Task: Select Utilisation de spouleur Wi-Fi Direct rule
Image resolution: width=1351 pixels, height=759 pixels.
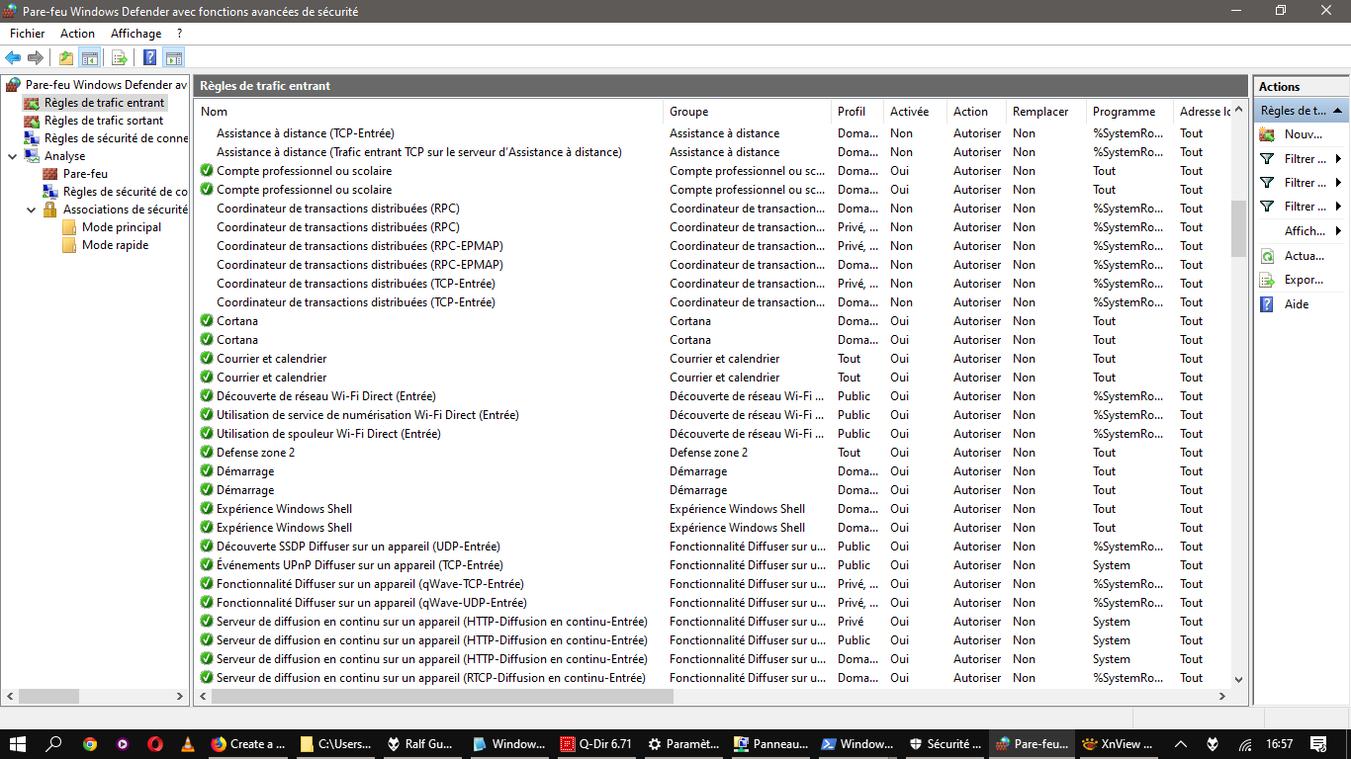Action: tap(328, 434)
